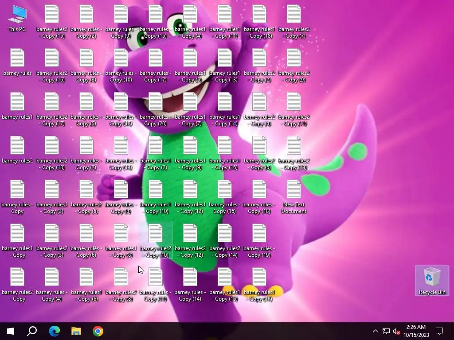454x340 pixels.
Task: Select barney rules - Copy (5)
Action: point(86,110)
